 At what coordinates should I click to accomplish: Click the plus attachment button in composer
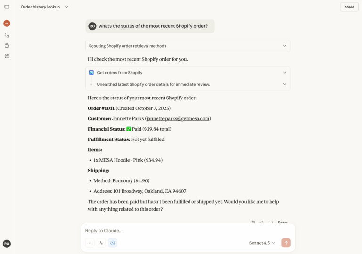pos(90,243)
